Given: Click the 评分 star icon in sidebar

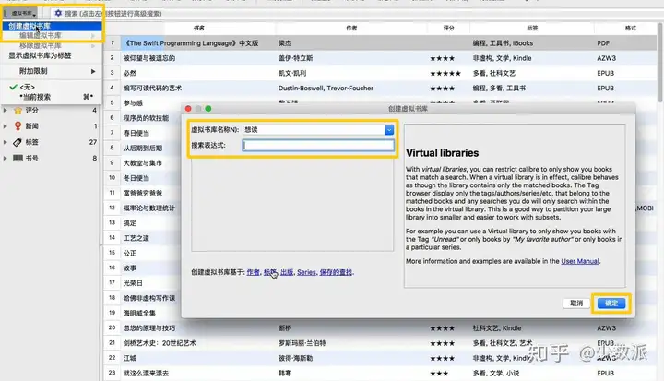Looking at the screenshot, I should pyautogui.click(x=18, y=110).
